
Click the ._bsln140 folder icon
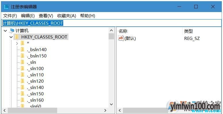click(x=22, y=49)
